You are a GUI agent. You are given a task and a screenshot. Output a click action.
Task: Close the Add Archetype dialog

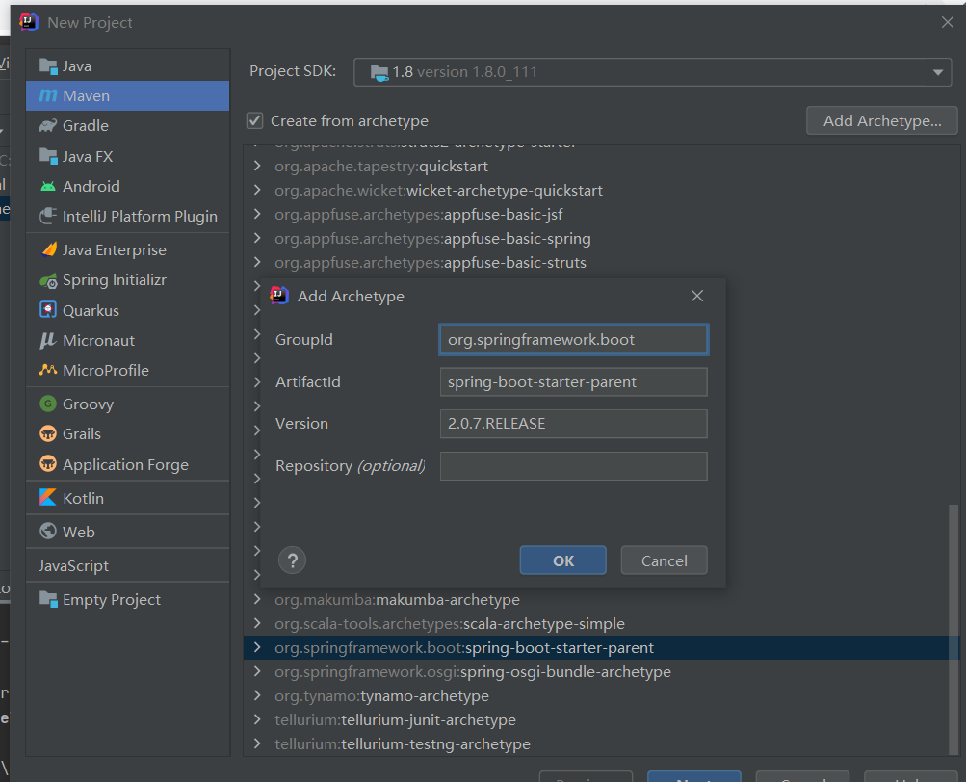click(x=696, y=296)
